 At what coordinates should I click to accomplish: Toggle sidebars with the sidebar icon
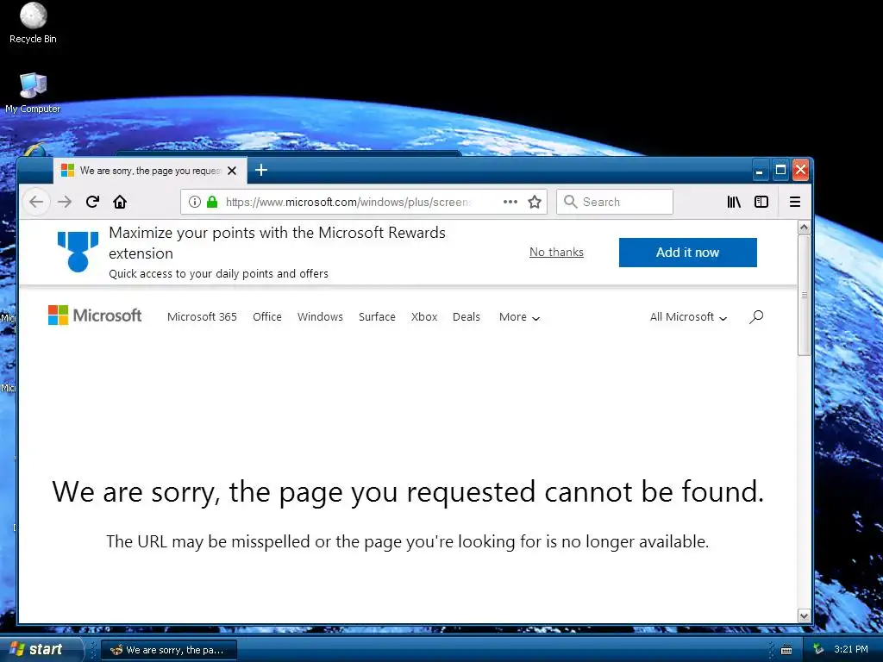tap(761, 202)
